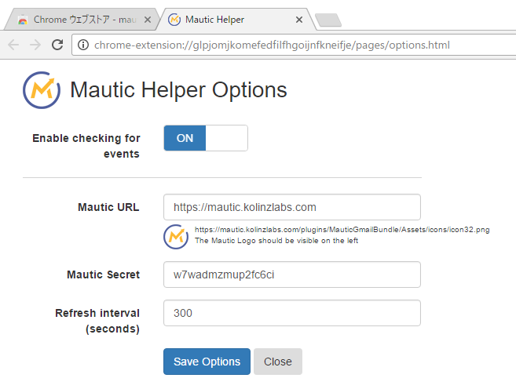Open a new browser tab
516x389 pixels.
[327, 20]
